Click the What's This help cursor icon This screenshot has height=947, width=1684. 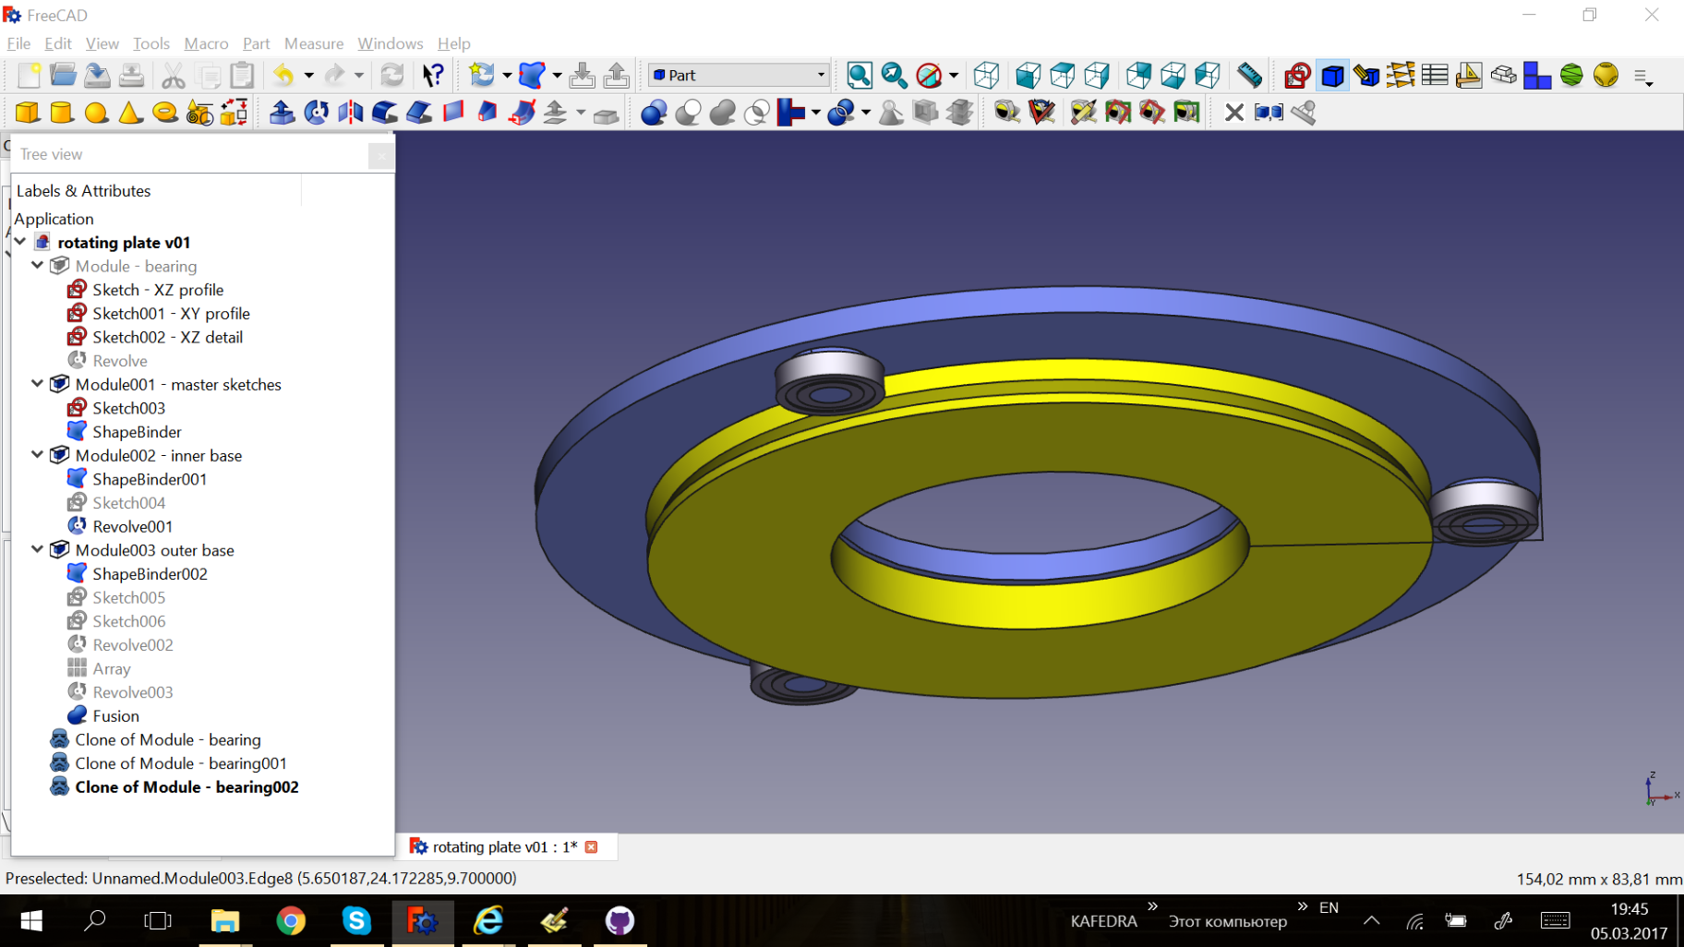click(433, 75)
